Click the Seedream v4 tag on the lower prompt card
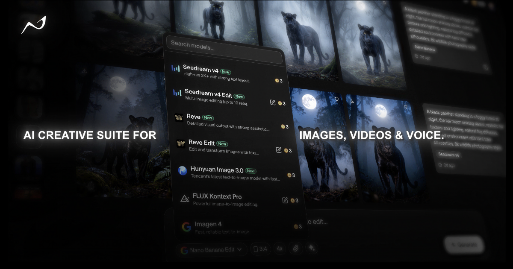 [449, 155]
